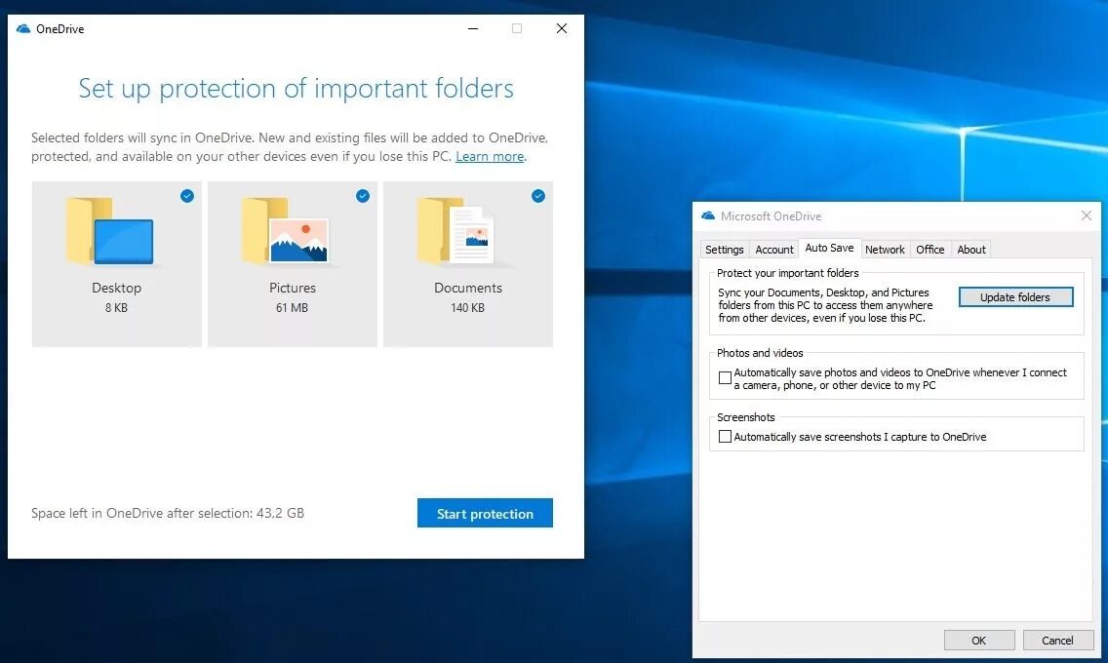Click the OneDrive cloud icon in setup window title

point(23,29)
